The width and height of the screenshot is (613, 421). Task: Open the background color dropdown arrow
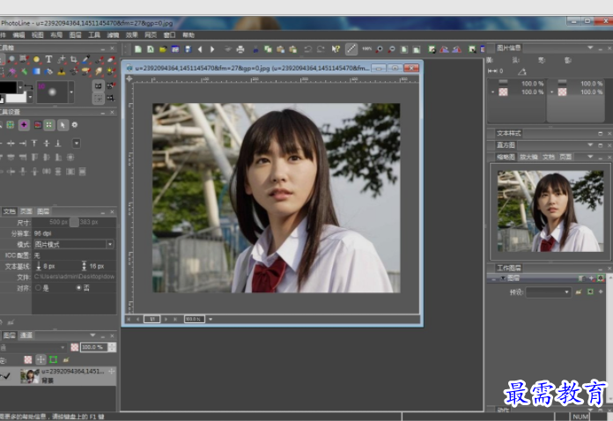click(x=30, y=97)
